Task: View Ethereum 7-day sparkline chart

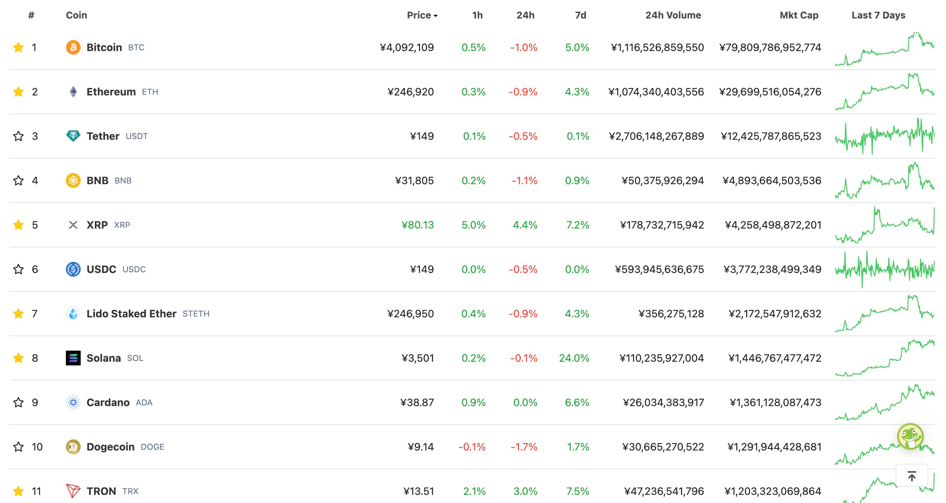Action: [885, 92]
